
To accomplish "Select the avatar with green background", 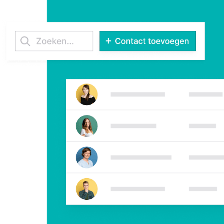I will 87,126.
